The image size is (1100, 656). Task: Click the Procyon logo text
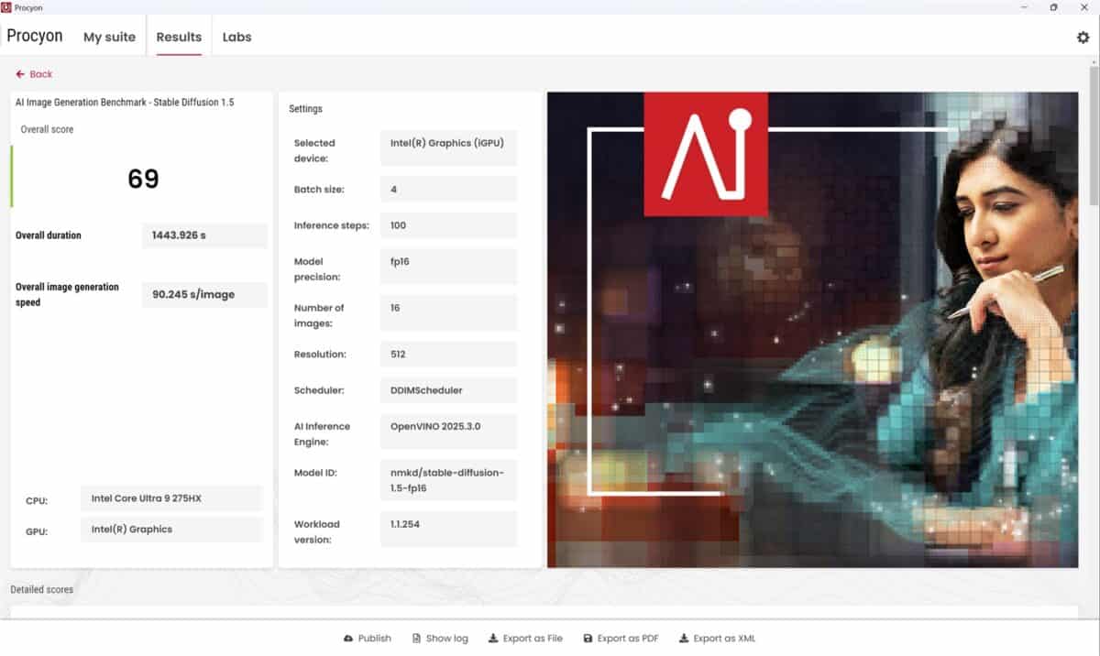click(x=35, y=37)
